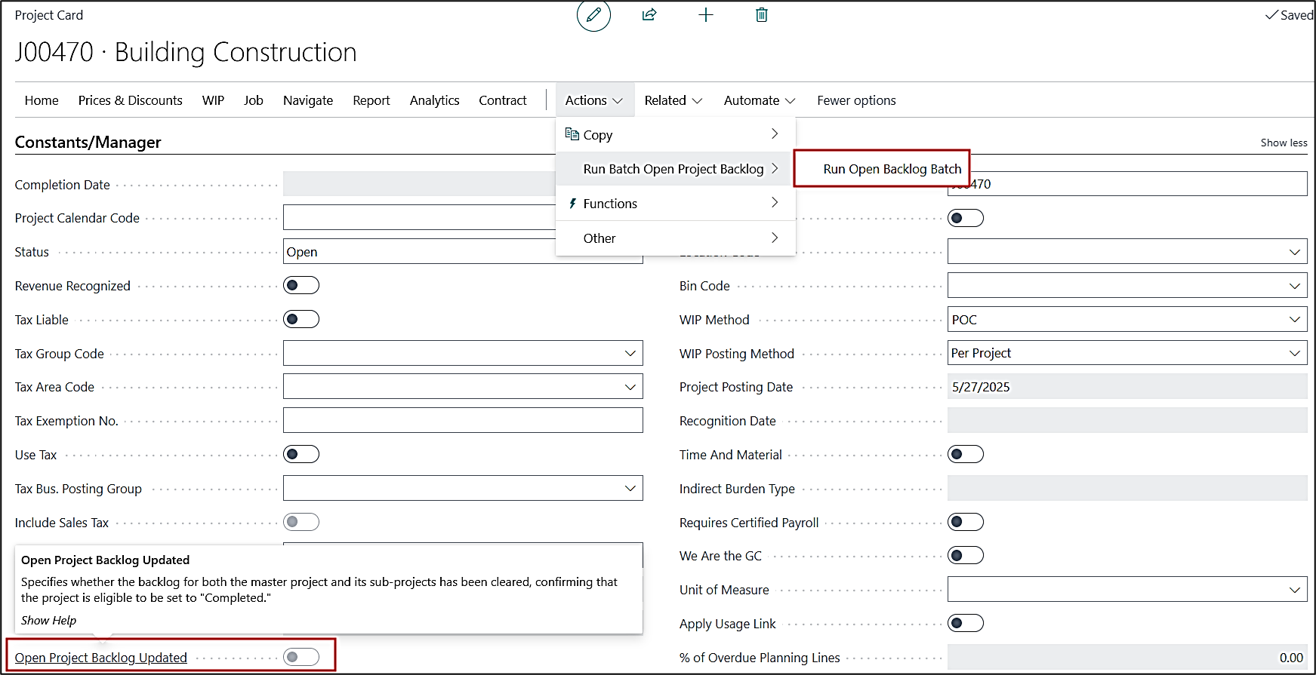Enable the Tax Liable toggle
Viewport: 1316px width, 675px height.
coord(301,319)
